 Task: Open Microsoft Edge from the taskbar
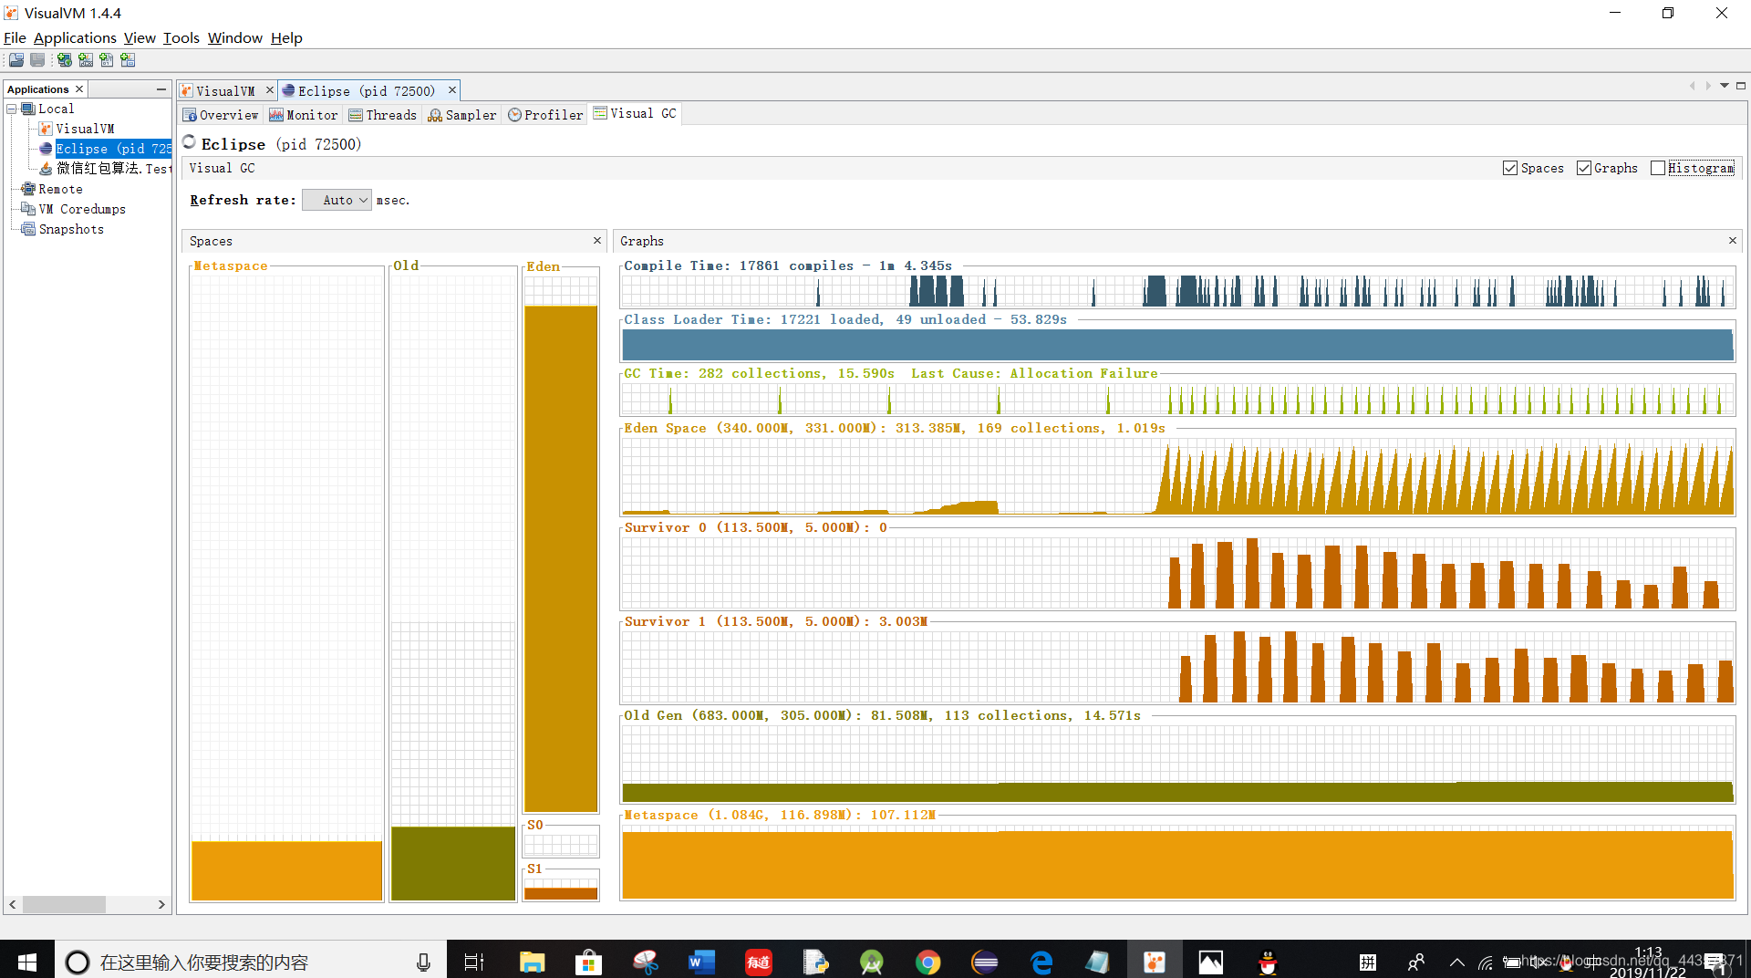(x=1041, y=962)
